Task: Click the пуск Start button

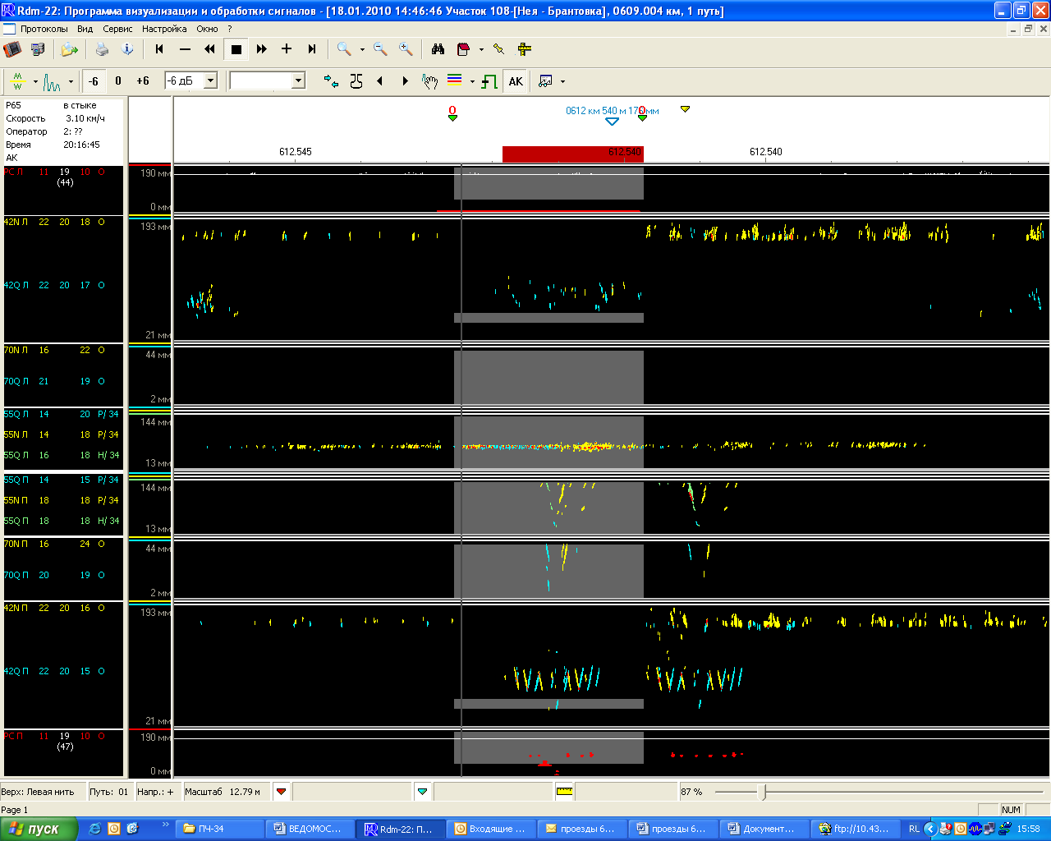Action: (39, 829)
